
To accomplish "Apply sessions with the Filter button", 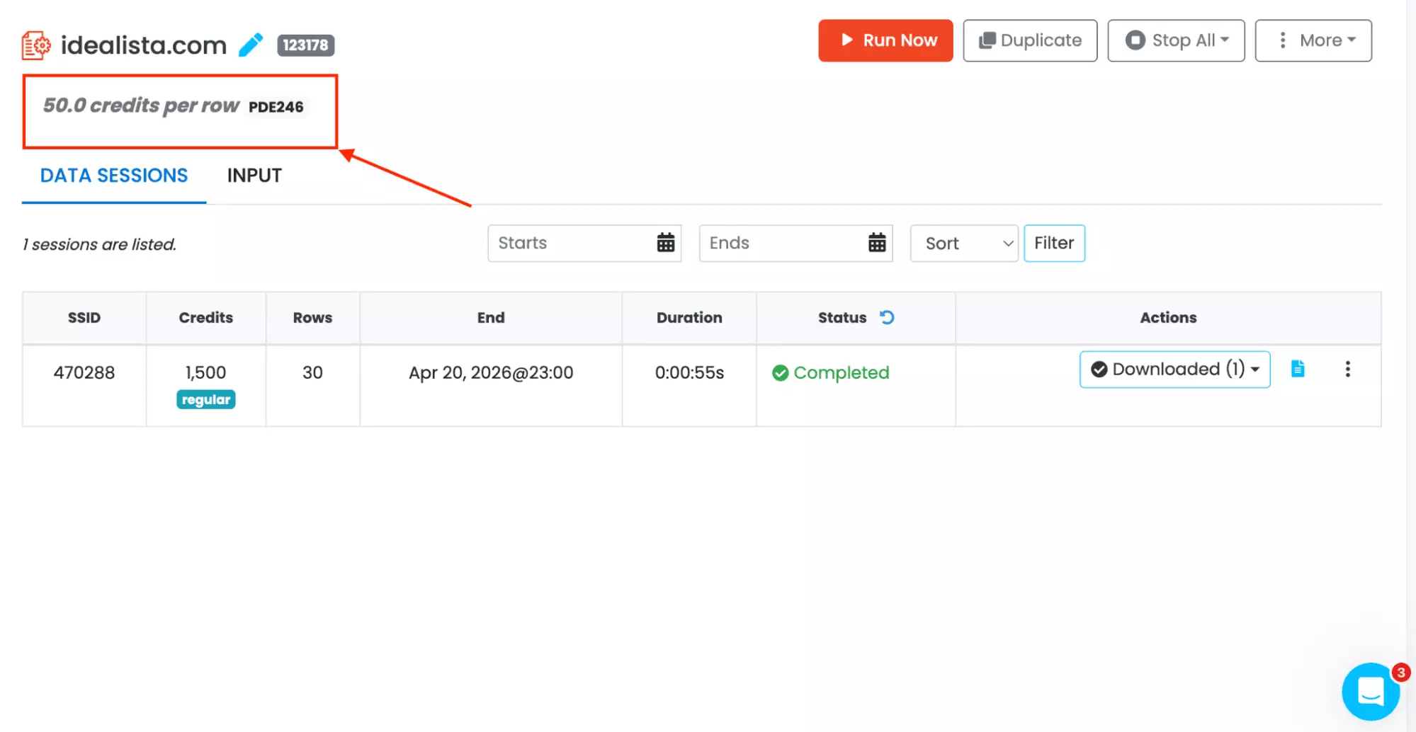I will coord(1054,243).
